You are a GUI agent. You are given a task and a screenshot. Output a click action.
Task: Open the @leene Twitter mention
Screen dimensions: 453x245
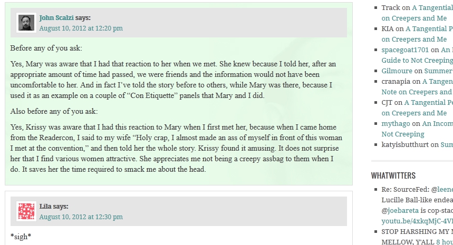[x=442, y=190]
